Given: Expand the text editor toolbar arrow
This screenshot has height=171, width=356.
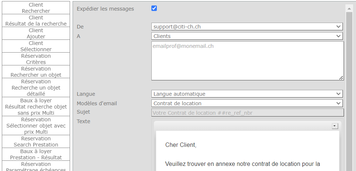Looking at the screenshot, I should 335,126.
